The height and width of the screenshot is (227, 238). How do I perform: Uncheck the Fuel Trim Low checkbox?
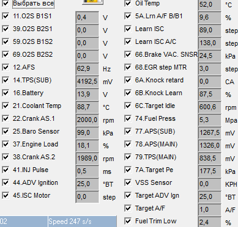click(128, 221)
